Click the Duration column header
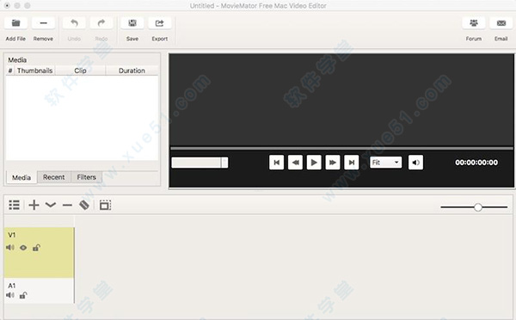This screenshot has width=516, height=320. (132, 71)
